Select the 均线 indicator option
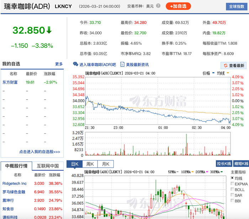This screenshot has height=219, width=249. coord(233,178)
